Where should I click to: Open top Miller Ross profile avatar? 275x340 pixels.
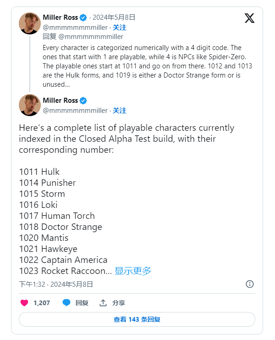[x=30, y=23]
